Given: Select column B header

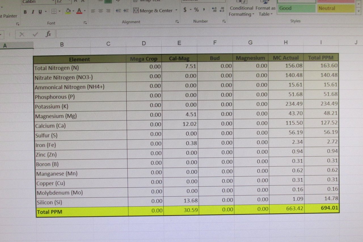Looking at the screenshot, I should coord(62,44).
